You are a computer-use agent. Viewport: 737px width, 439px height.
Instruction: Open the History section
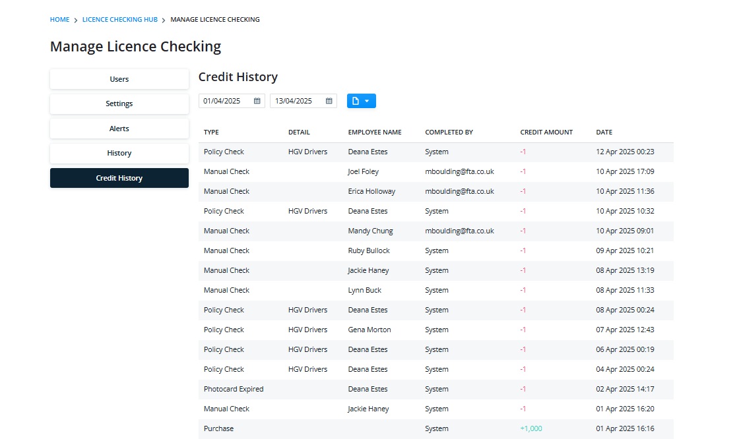(119, 153)
